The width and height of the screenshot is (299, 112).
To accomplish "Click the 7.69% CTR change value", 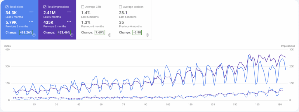I will tap(100, 33).
